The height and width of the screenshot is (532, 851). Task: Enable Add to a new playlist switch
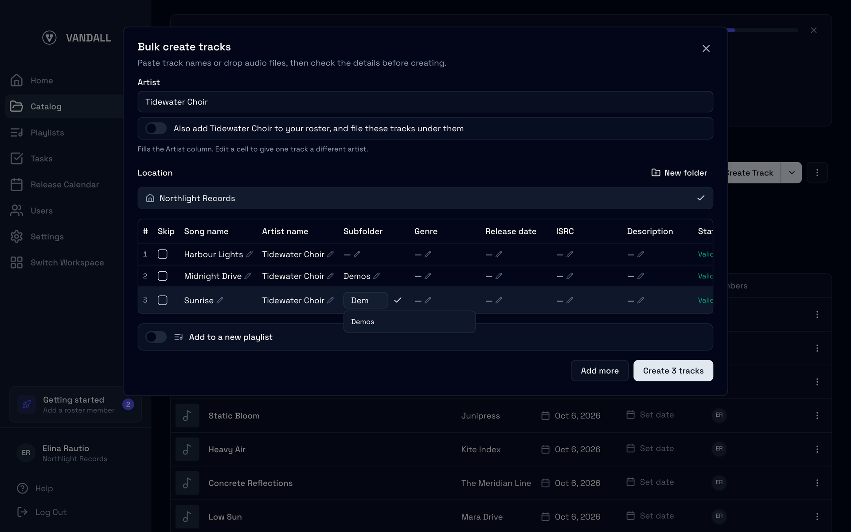pyautogui.click(x=156, y=337)
